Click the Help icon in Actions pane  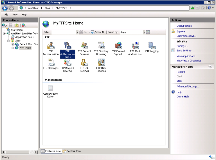click(173, 92)
